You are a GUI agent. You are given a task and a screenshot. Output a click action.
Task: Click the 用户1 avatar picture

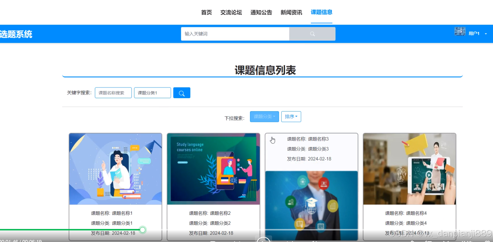[460, 31]
